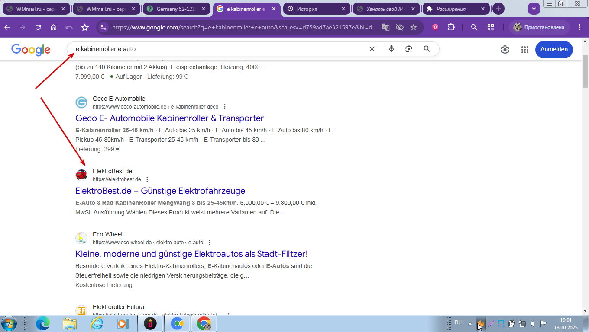Open Windows Explorer from taskbar
Screen dimensions: 589x332
click(x=70, y=323)
